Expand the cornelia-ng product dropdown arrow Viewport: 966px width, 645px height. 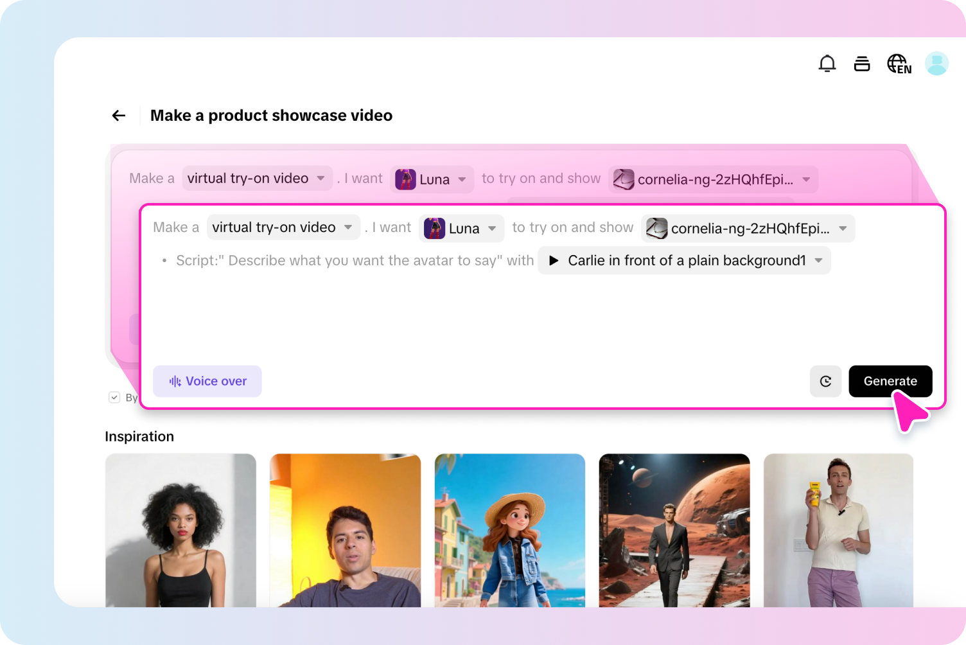[x=843, y=228]
